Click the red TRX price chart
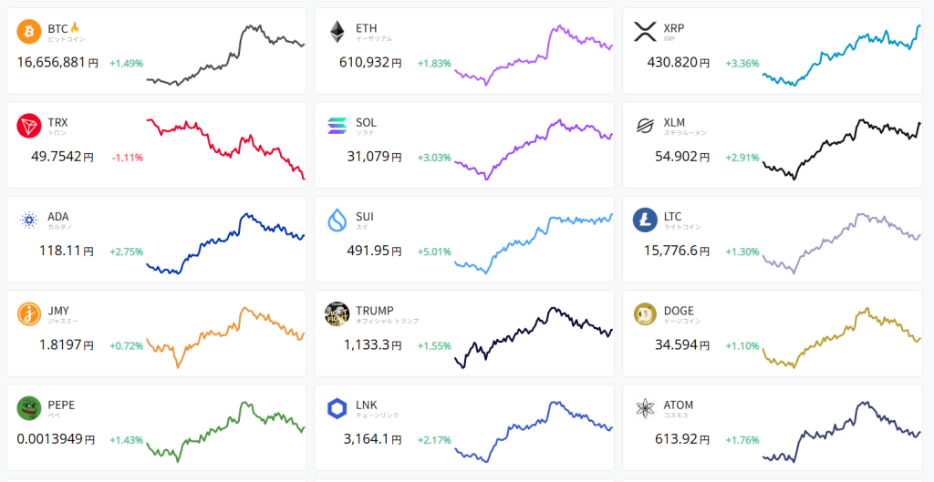This screenshot has width=934, height=482. 225,146
